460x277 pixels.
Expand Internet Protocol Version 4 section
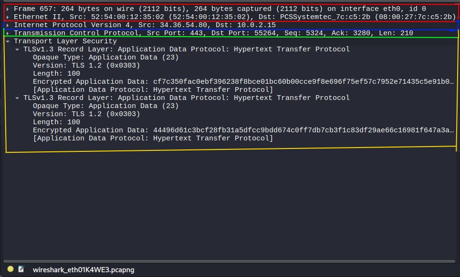pos(8,25)
